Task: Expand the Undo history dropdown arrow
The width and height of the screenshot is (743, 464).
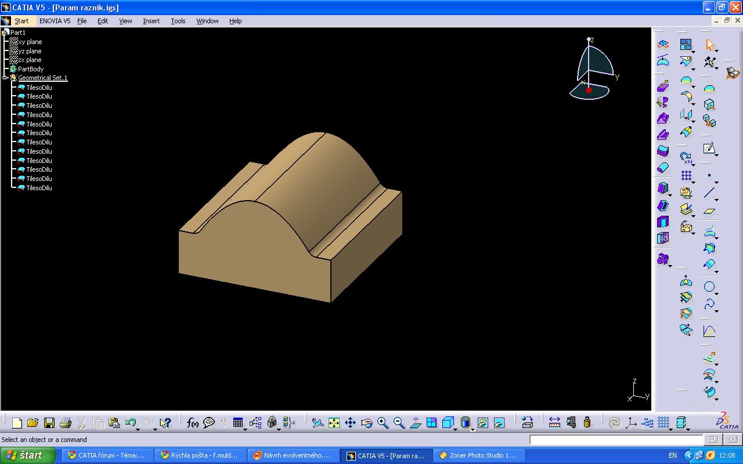Action: click(x=138, y=429)
